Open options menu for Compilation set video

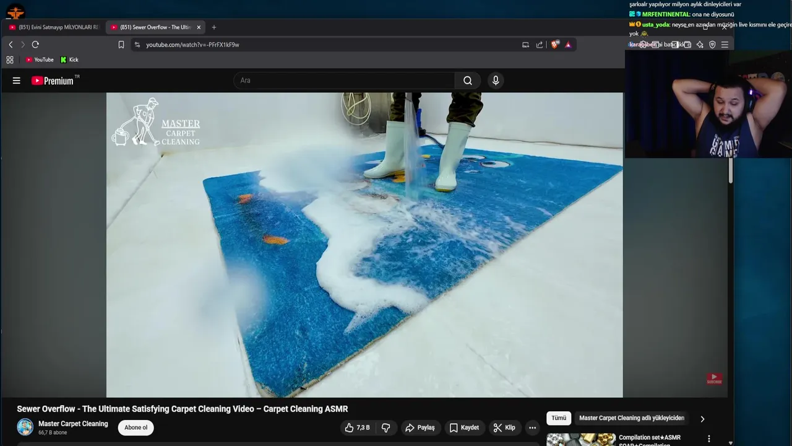point(709,439)
